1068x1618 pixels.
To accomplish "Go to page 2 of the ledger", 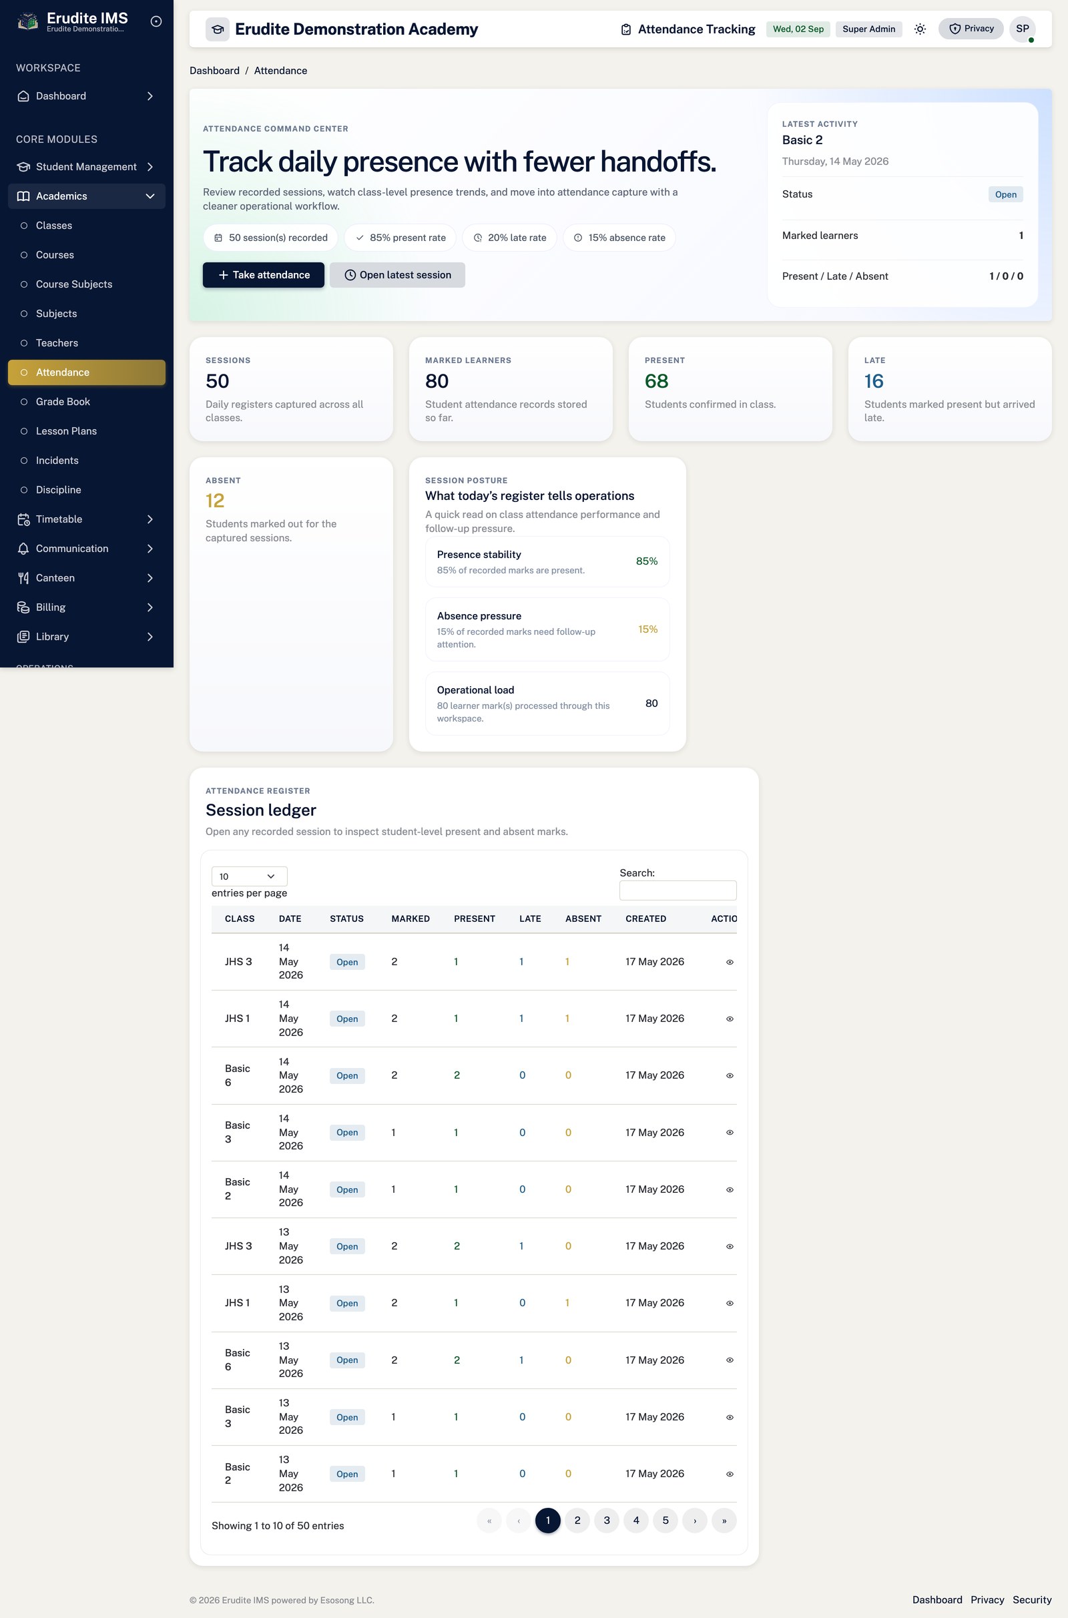I will 577,1521.
